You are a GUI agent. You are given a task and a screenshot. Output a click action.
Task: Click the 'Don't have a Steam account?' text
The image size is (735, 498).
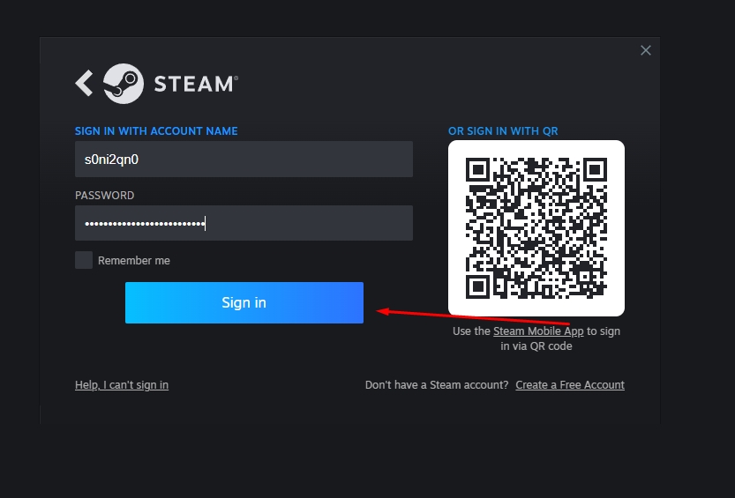point(437,385)
